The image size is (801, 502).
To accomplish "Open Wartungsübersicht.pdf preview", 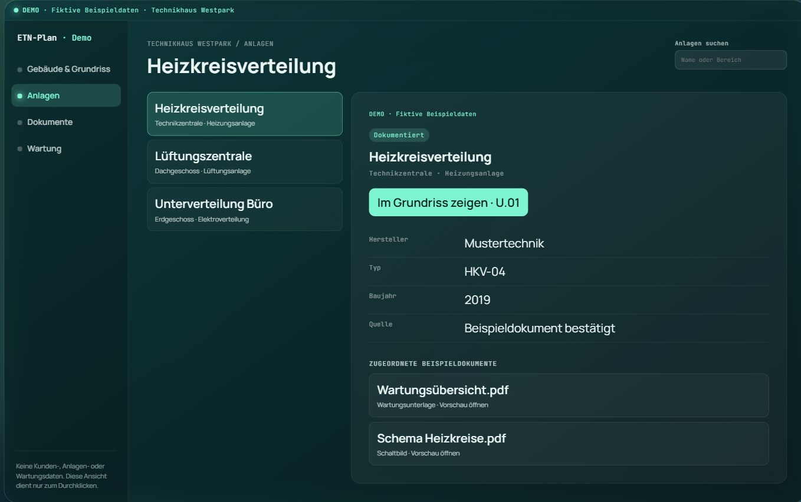I will (x=569, y=395).
